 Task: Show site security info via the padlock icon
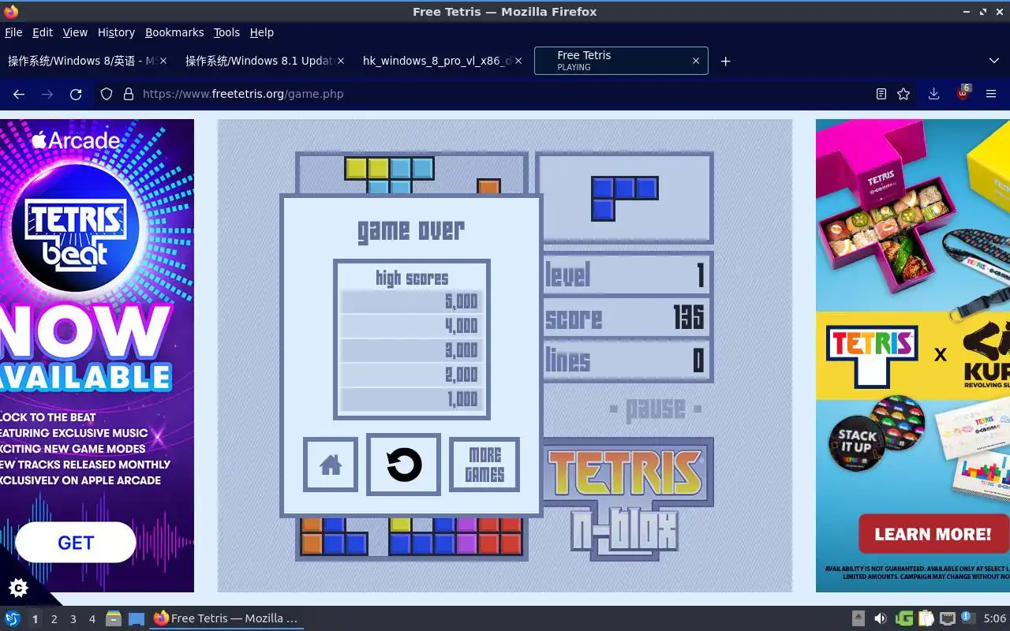129,94
